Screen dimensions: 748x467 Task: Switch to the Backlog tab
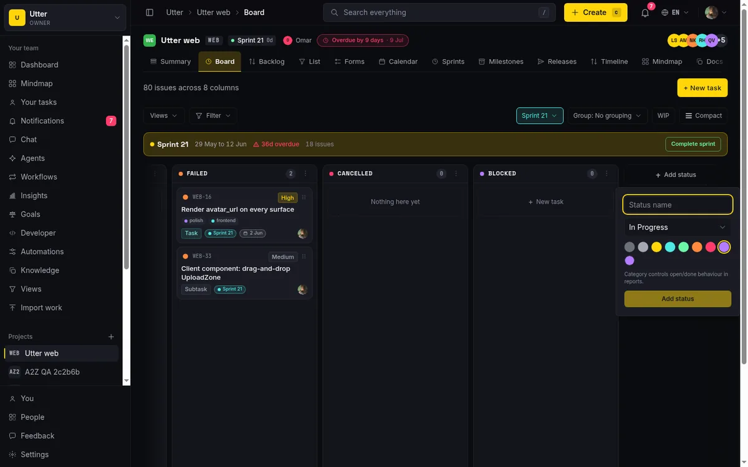tap(266, 62)
